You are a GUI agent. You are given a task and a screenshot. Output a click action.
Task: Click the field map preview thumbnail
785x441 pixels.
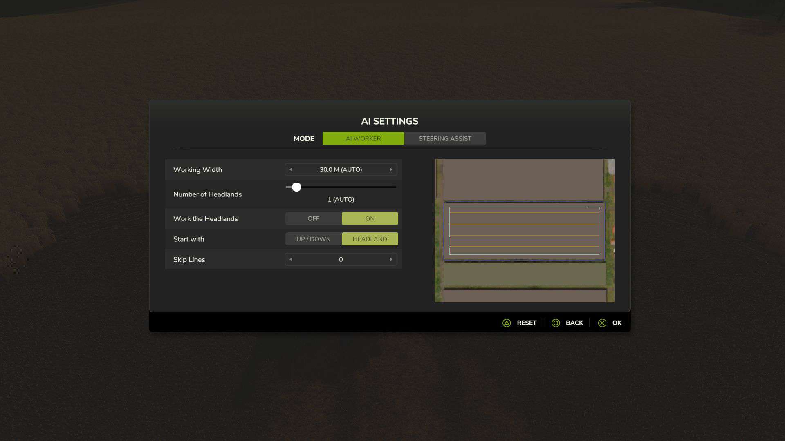click(524, 231)
